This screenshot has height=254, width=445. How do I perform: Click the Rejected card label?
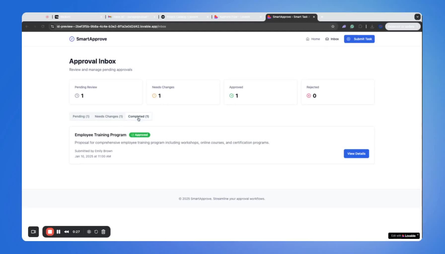[313, 87]
